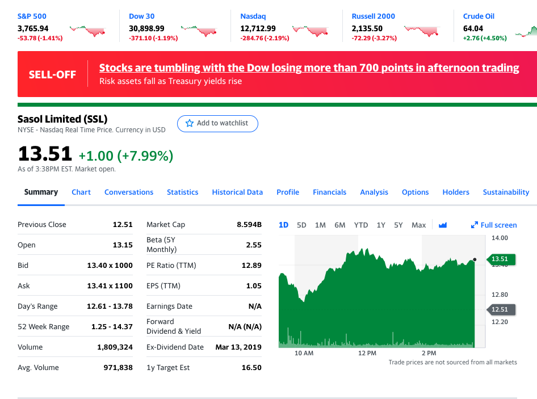Select the 1Y chart range
Screen dimensions: 537x399
381,225
